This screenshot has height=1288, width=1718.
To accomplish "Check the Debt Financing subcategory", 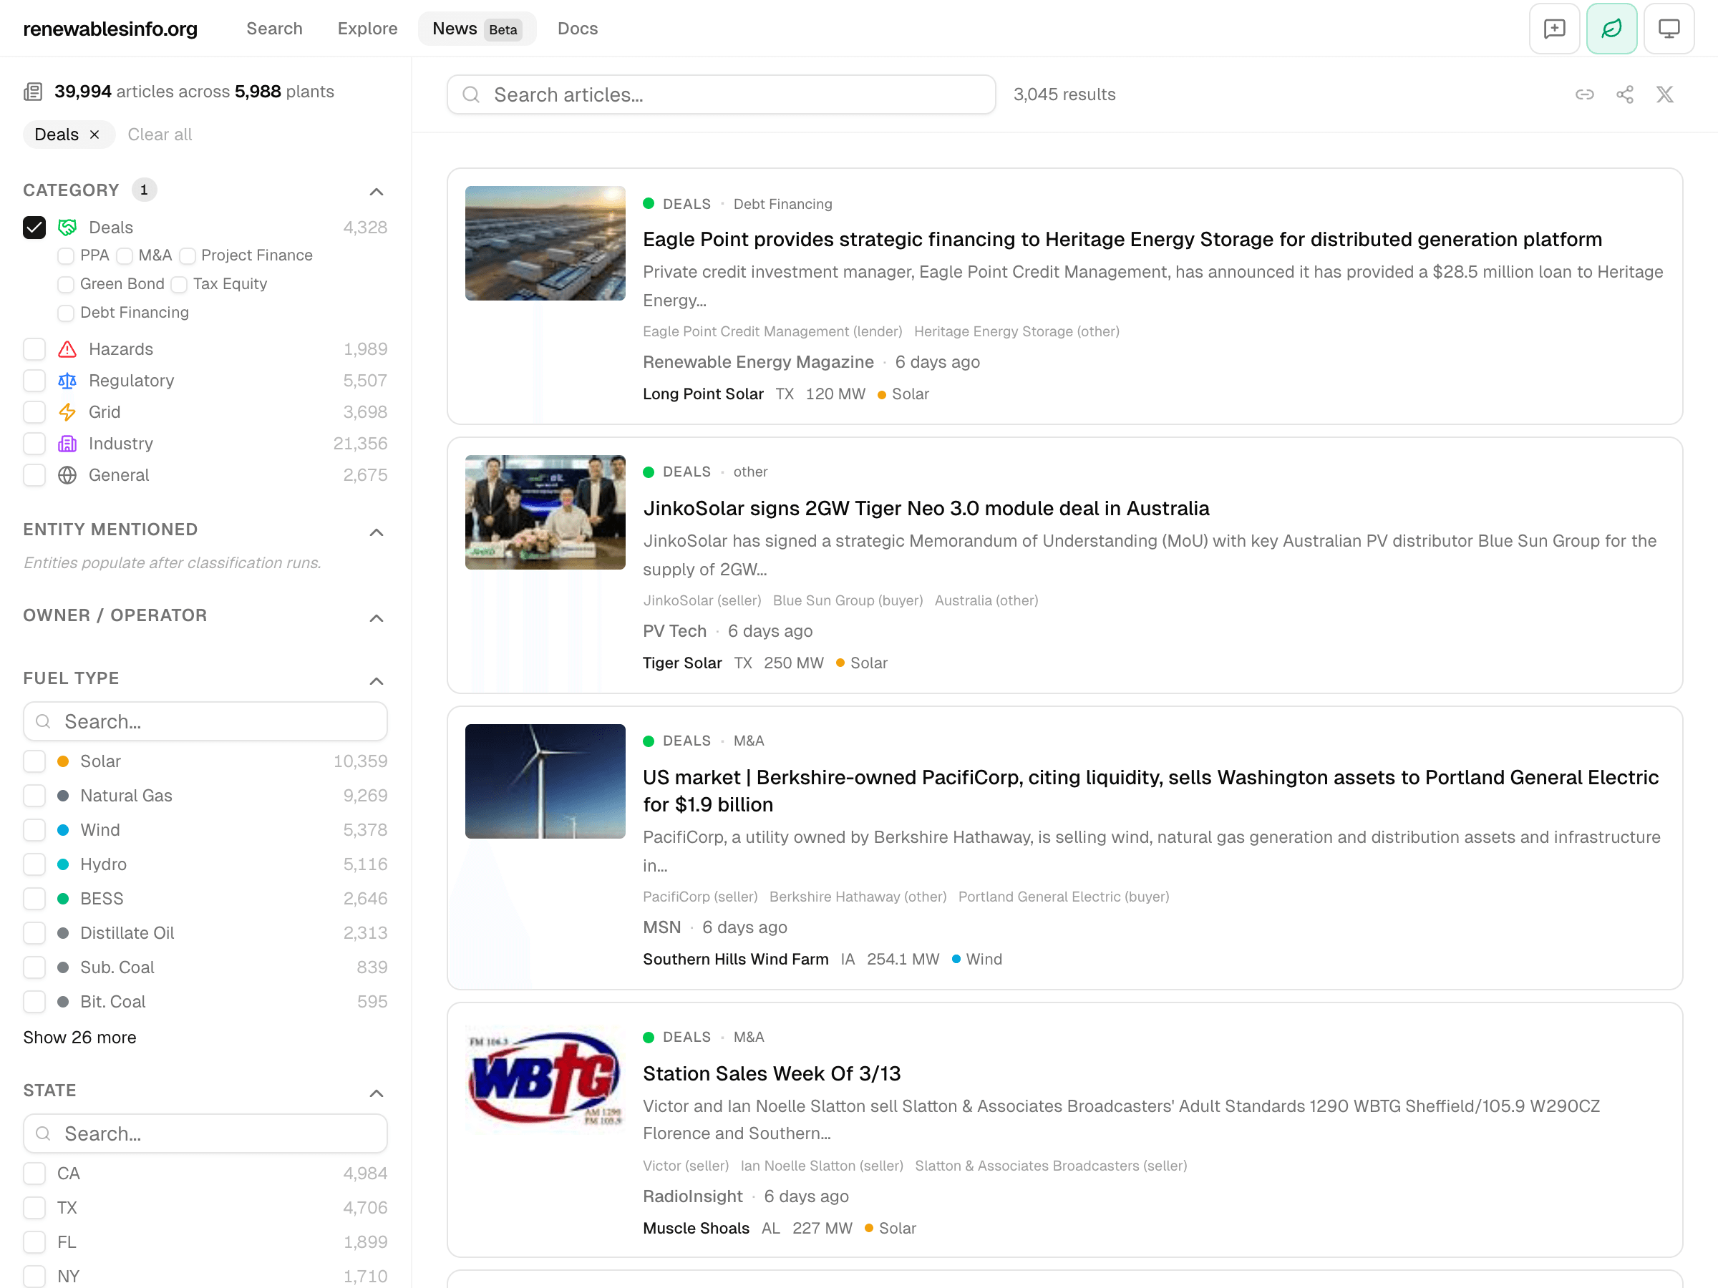I will [65, 313].
